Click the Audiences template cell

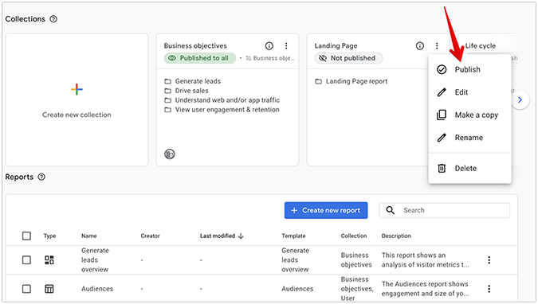(x=297, y=289)
